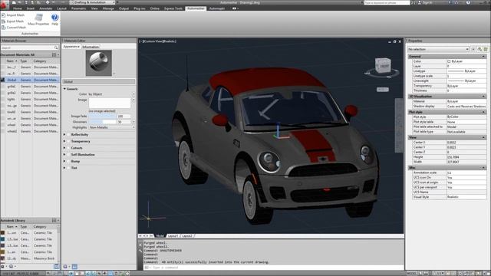Viewport: 491px width, 276px height.
Task: Click bottom-left Materials Browser manage icon
Action: tap(3, 267)
